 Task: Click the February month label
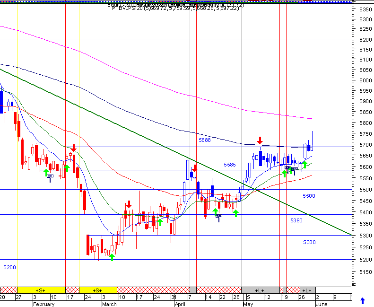[43, 304]
